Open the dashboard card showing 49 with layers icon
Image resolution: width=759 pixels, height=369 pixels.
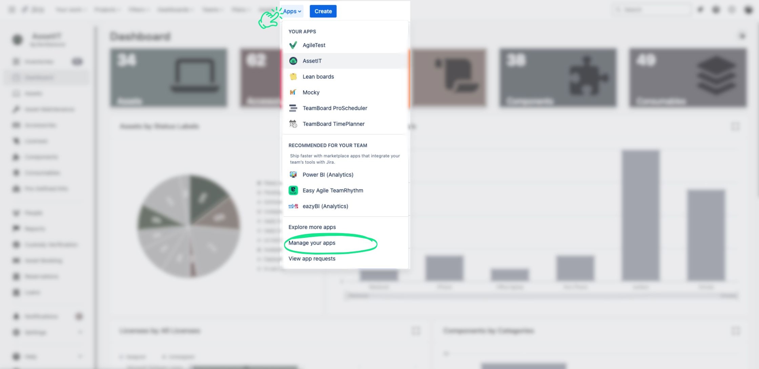[688, 78]
